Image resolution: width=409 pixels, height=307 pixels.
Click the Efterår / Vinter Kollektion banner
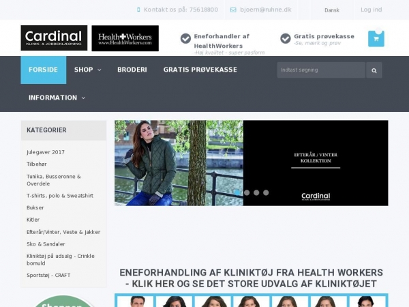click(252, 163)
